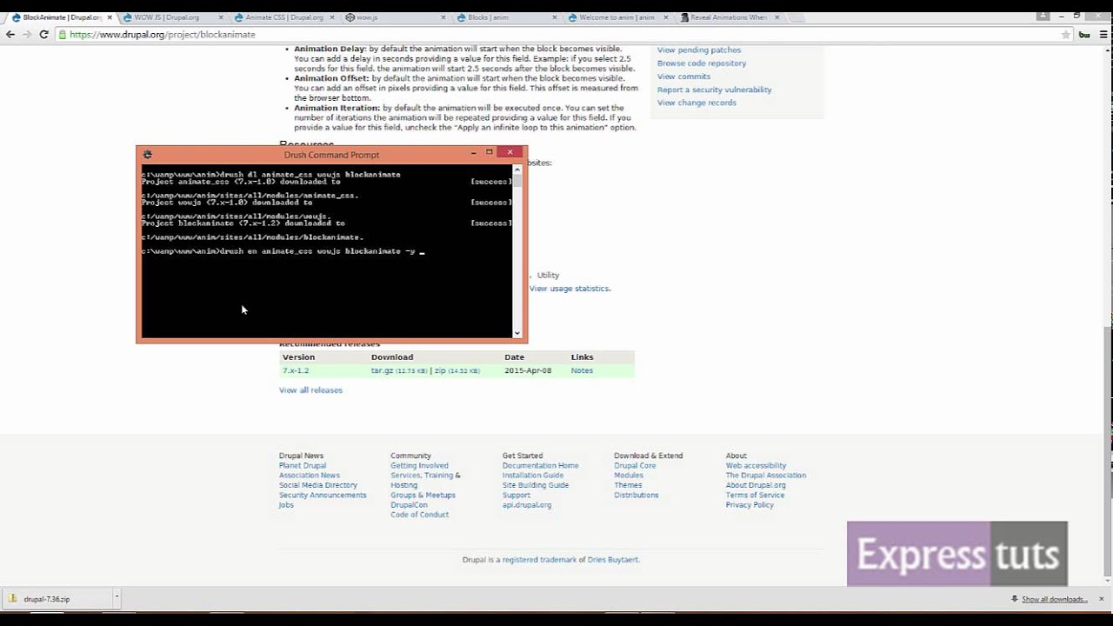Click the extension icon beside the bookmark star
This screenshot has height=626, width=1113.
click(1084, 35)
